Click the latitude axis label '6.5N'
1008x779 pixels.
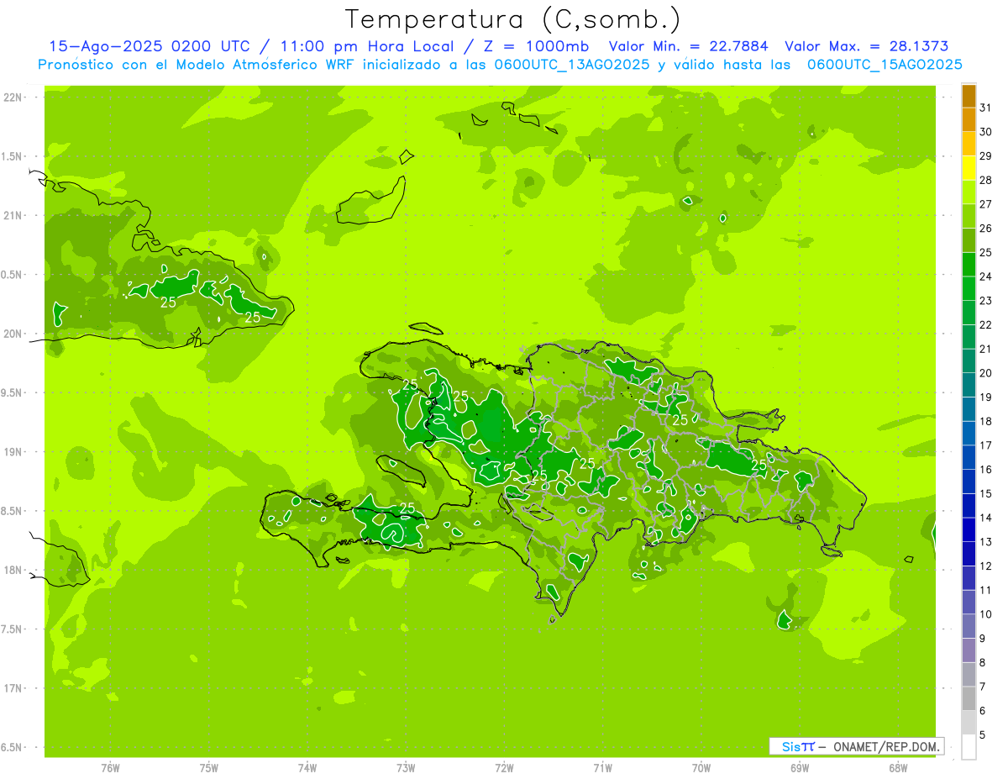pyautogui.click(x=13, y=747)
